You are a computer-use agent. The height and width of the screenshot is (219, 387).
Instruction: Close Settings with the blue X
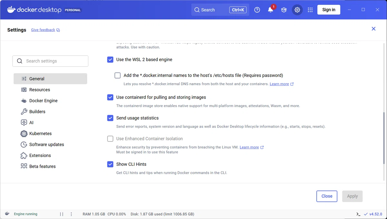[x=373, y=29]
